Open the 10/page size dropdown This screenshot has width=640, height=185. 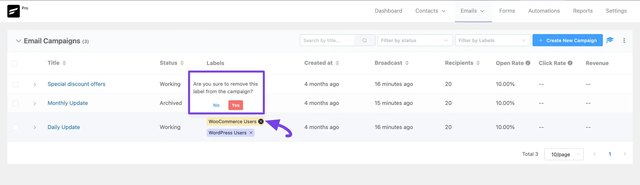point(564,154)
